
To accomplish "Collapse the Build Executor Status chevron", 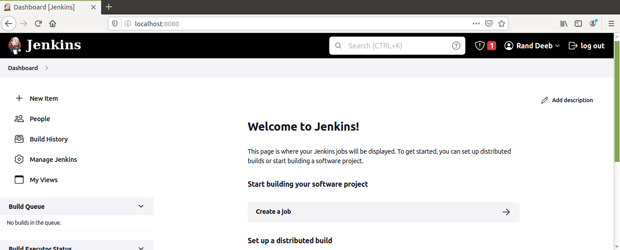I will tap(141, 248).
